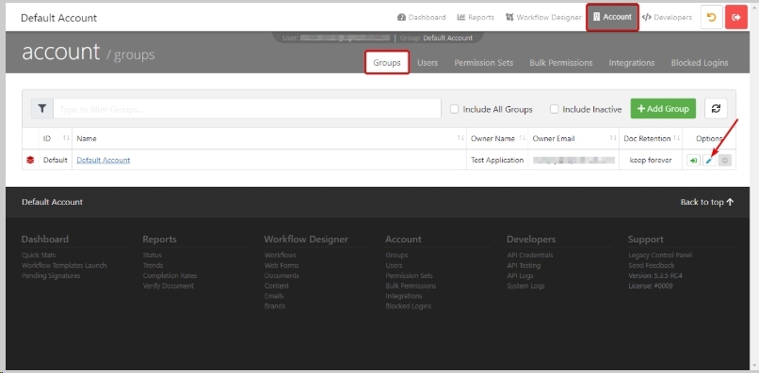Click Test Application owner name cell
The width and height of the screenshot is (759, 373).
[497, 160]
